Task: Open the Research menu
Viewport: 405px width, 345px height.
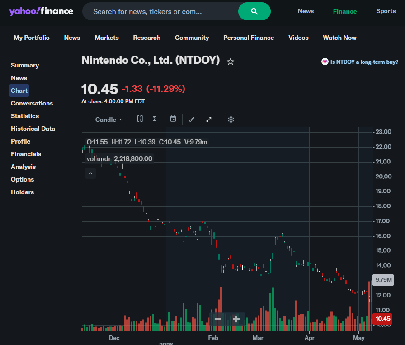Action: [x=147, y=38]
